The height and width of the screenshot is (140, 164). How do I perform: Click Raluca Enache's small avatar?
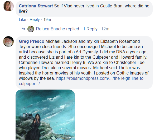pos(31,29)
